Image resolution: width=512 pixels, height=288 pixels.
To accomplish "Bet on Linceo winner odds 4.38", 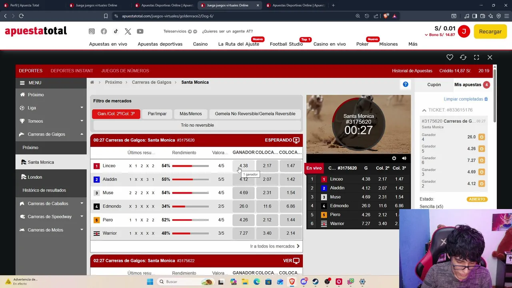I will (x=244, y=166).
